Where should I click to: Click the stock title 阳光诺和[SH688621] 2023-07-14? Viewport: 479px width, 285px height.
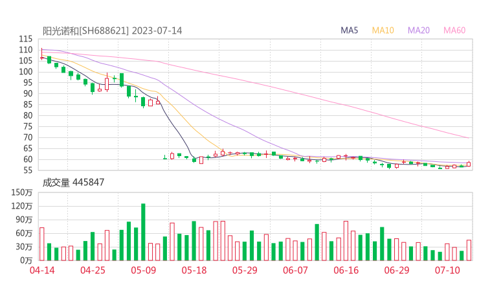coord(112,31)
